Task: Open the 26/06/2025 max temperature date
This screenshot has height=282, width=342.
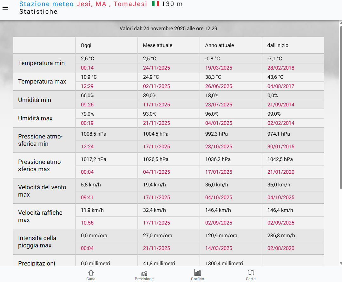Action: tap(219, 86)
